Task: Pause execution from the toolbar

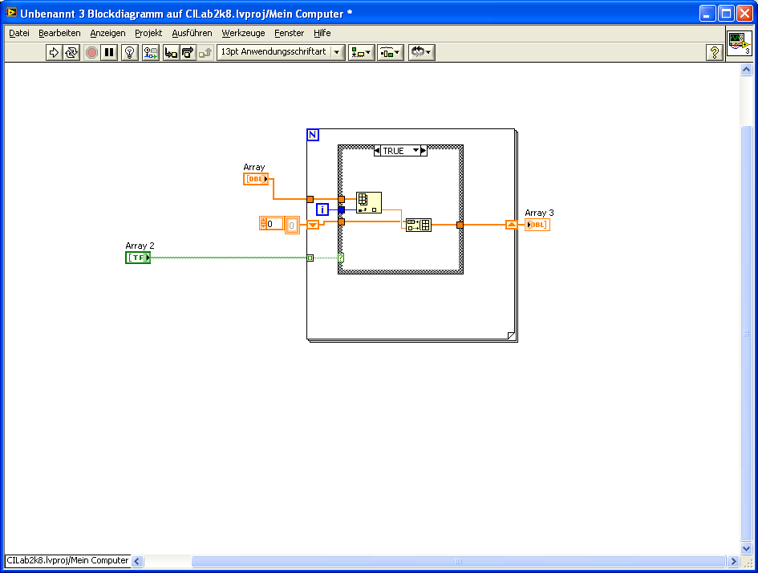Action: click(109, 52)
